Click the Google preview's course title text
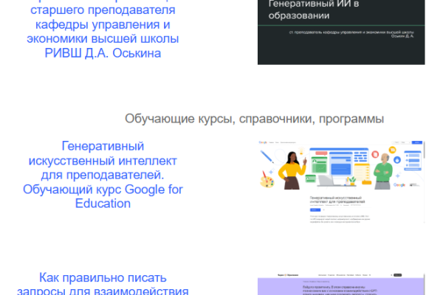The image size is (443, 295). pyautogui.click(x=338, y=200)
